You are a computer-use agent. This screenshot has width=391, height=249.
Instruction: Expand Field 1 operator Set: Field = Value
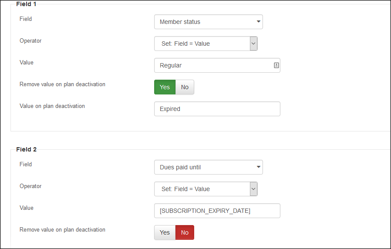tap(206, 44)
